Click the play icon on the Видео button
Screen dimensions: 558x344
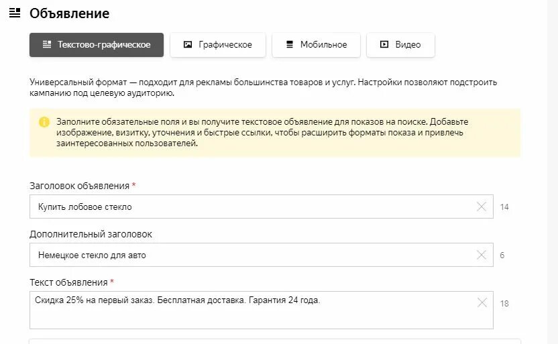click(x=384, y=44)
